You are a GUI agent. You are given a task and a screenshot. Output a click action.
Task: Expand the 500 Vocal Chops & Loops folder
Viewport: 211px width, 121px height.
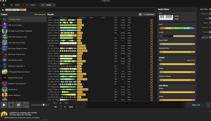(1, 49)
